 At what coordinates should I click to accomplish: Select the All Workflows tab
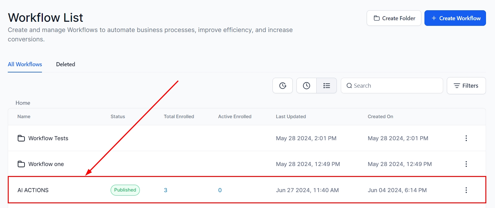tap(25, 64)
